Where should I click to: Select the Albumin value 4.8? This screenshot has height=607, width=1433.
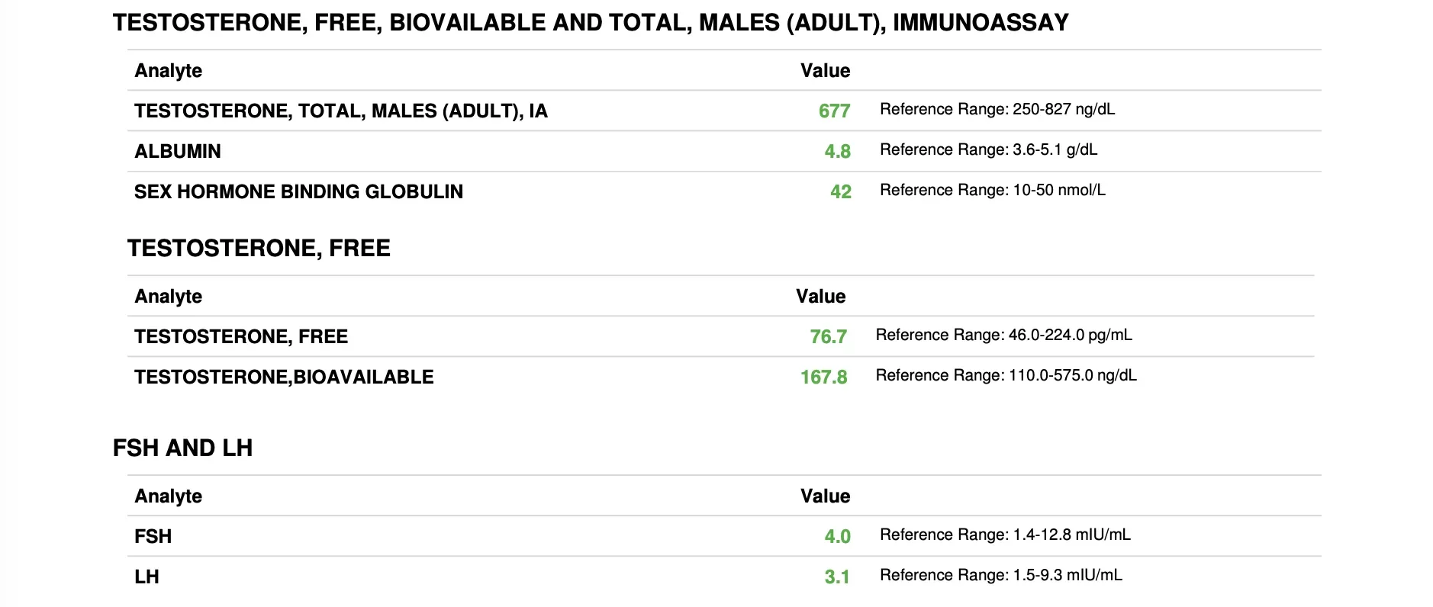(837, 152)
